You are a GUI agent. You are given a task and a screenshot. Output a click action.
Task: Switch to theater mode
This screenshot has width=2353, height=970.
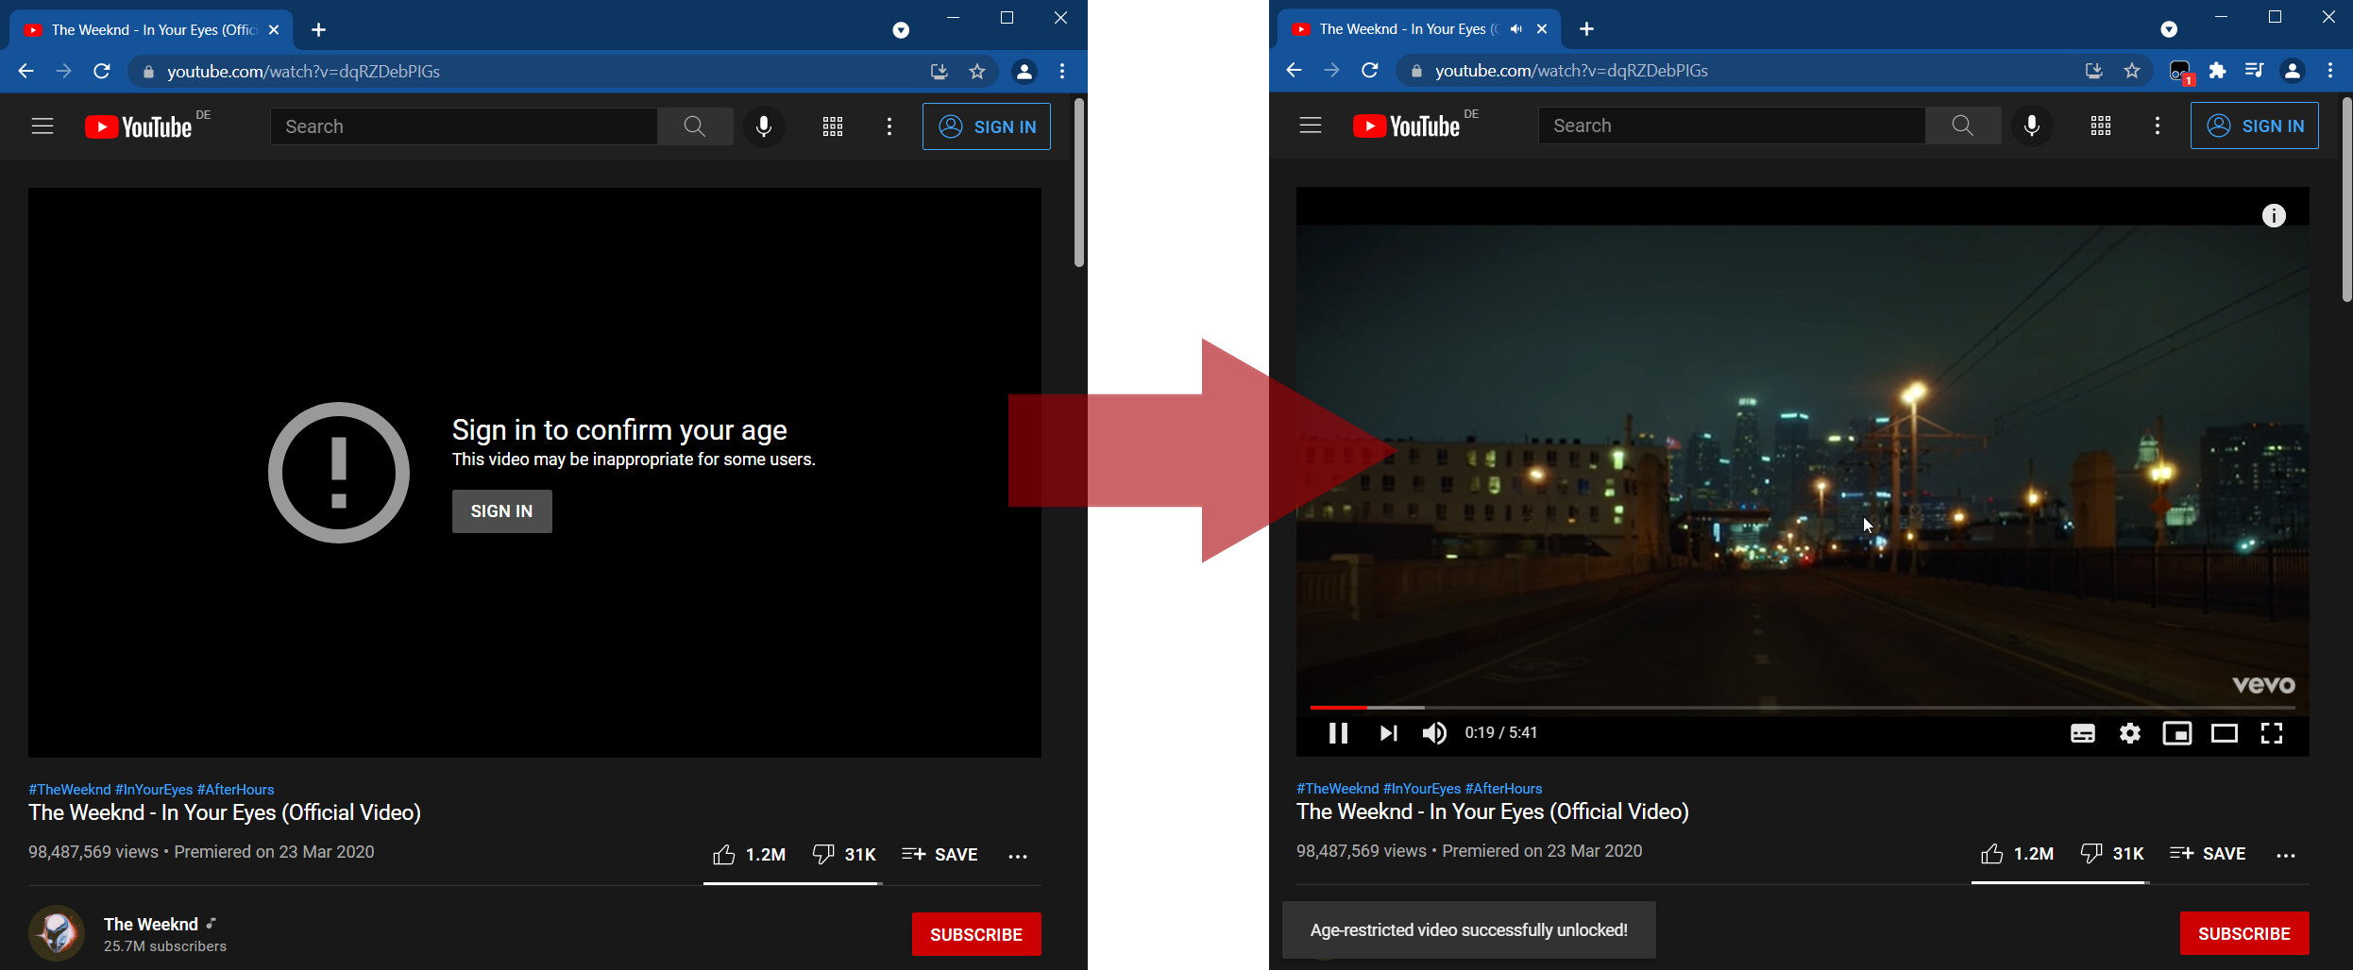coord(2225,733)
